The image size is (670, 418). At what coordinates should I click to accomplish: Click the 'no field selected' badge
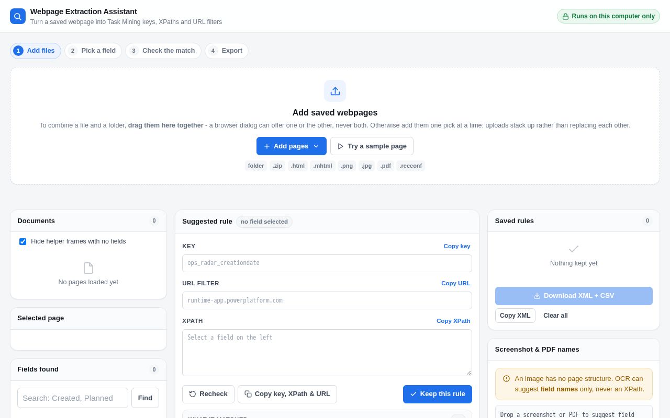point(264,222)
